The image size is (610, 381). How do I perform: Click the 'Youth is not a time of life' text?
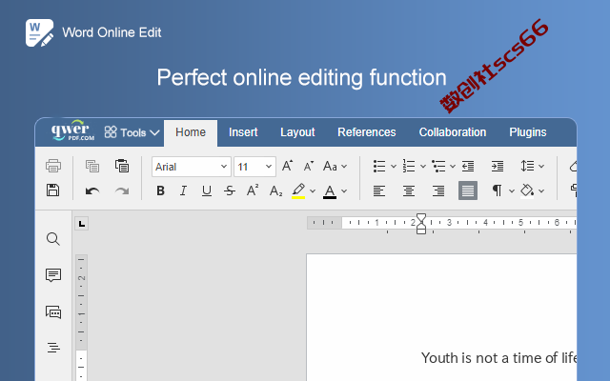pyautogui.click(x=498, y=358)
